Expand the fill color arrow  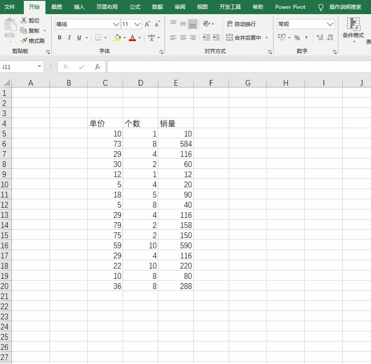pos(124,38)
